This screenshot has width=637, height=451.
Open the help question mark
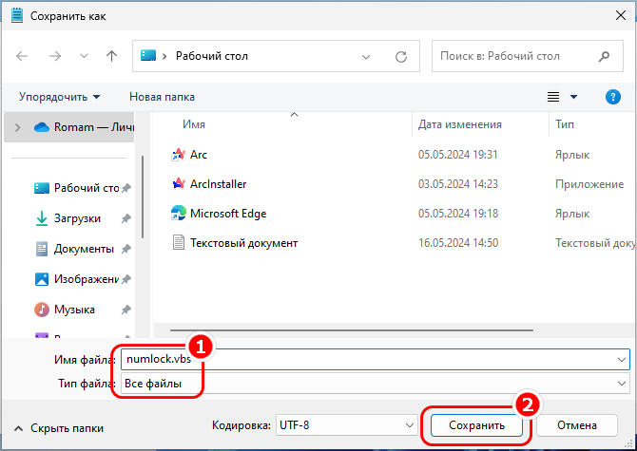[613, 97]
